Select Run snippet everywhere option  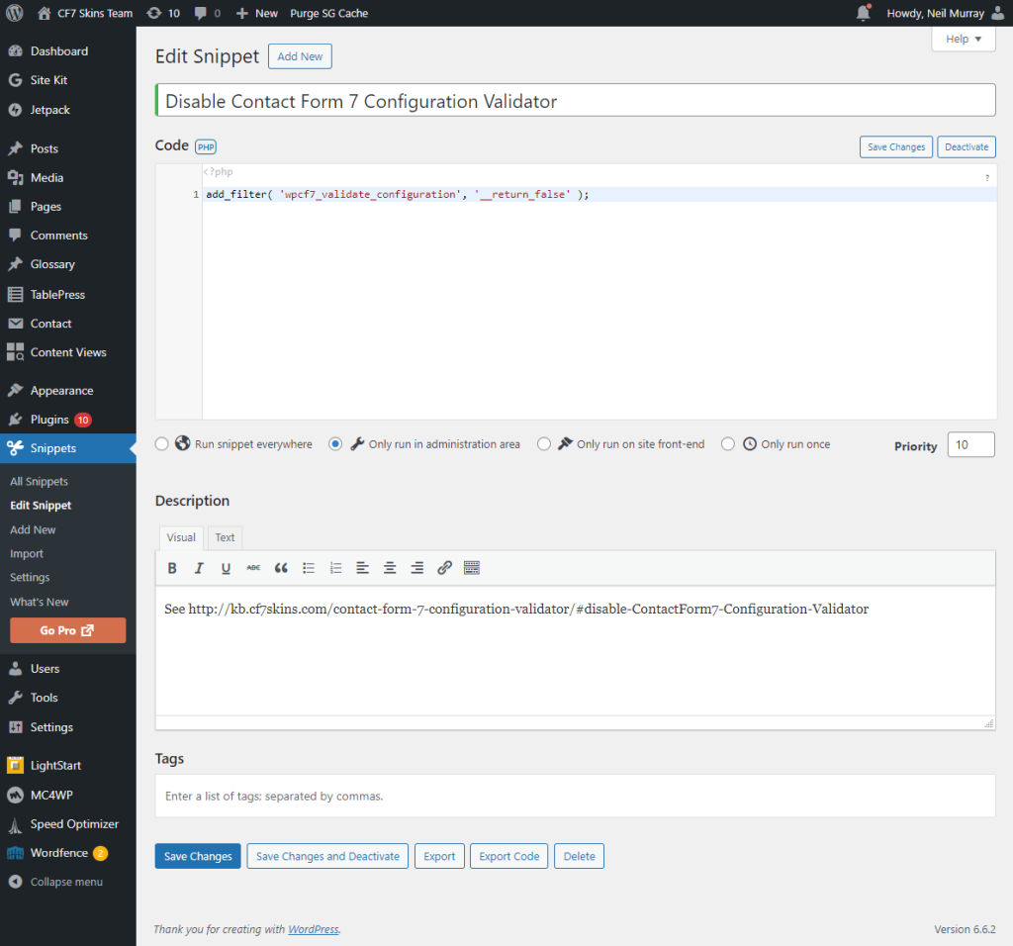coord(162,444)
